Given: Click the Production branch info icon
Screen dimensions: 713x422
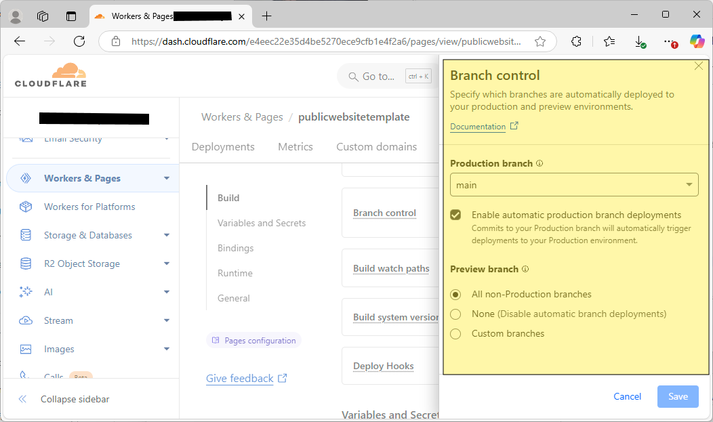Looking at the screenshot, I should click(x=539, y=164).
